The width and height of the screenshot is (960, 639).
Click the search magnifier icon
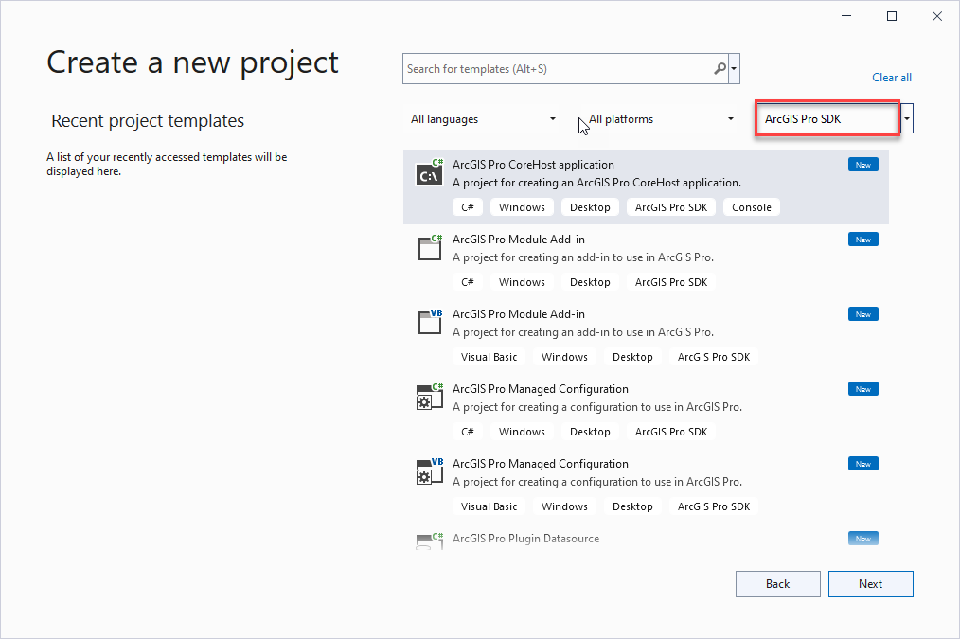coord(718,68)
